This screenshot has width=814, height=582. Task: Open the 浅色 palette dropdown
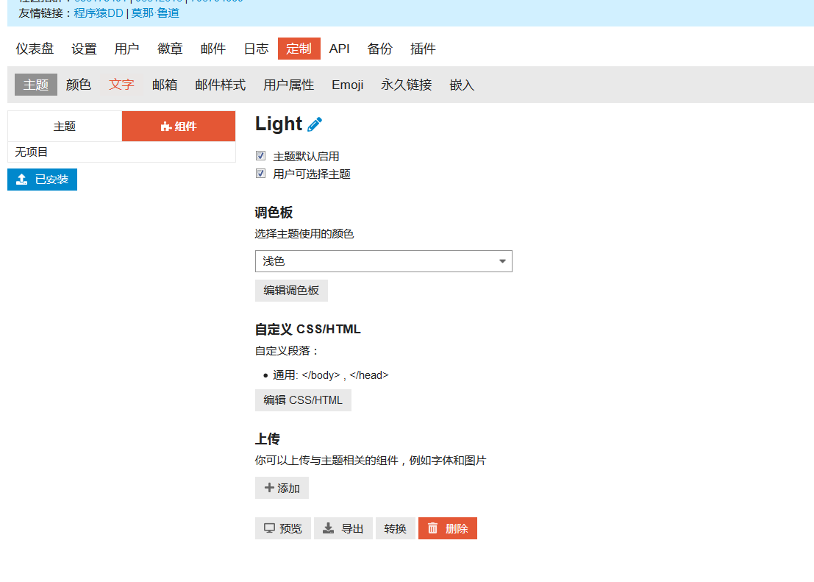(384, 261)
